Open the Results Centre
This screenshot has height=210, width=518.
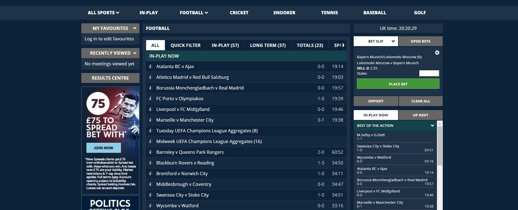110,78
